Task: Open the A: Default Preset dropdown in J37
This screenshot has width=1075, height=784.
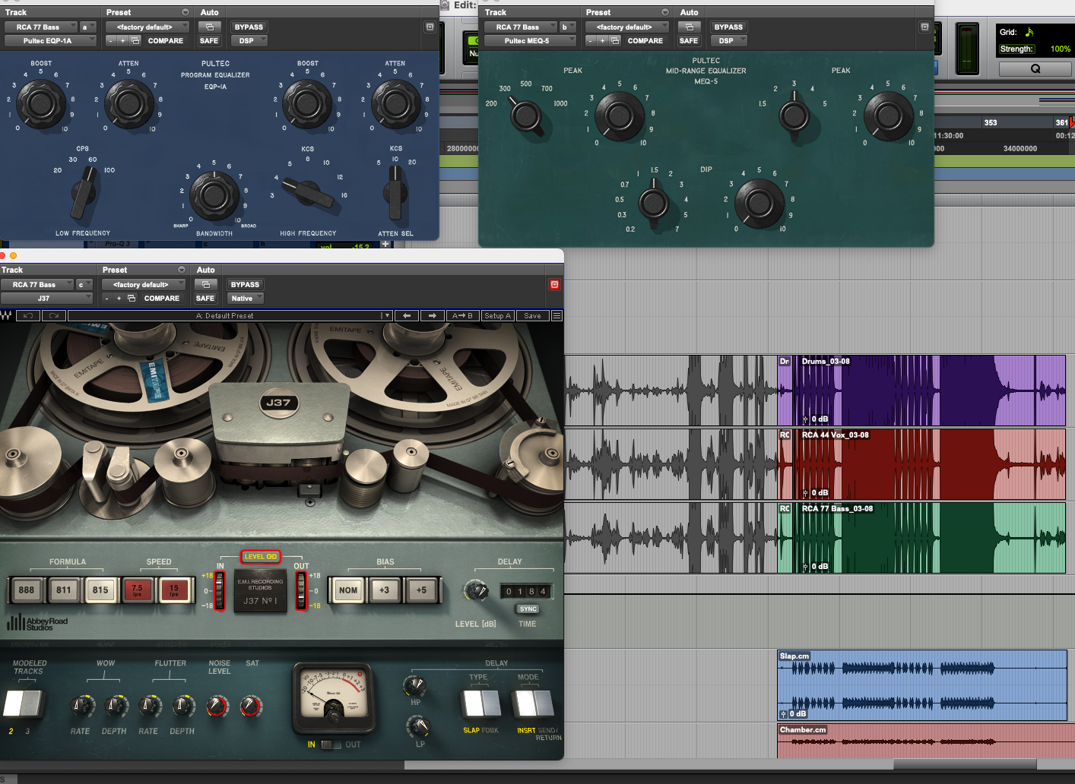Action: (230, 315)
